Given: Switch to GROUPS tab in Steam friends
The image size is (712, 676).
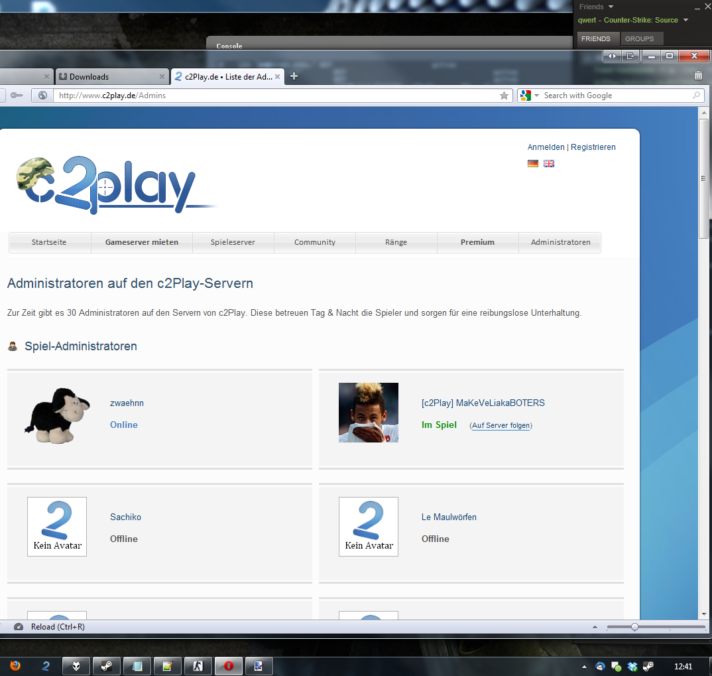Looking at the screenshot, I should click(x=639, y=38).
